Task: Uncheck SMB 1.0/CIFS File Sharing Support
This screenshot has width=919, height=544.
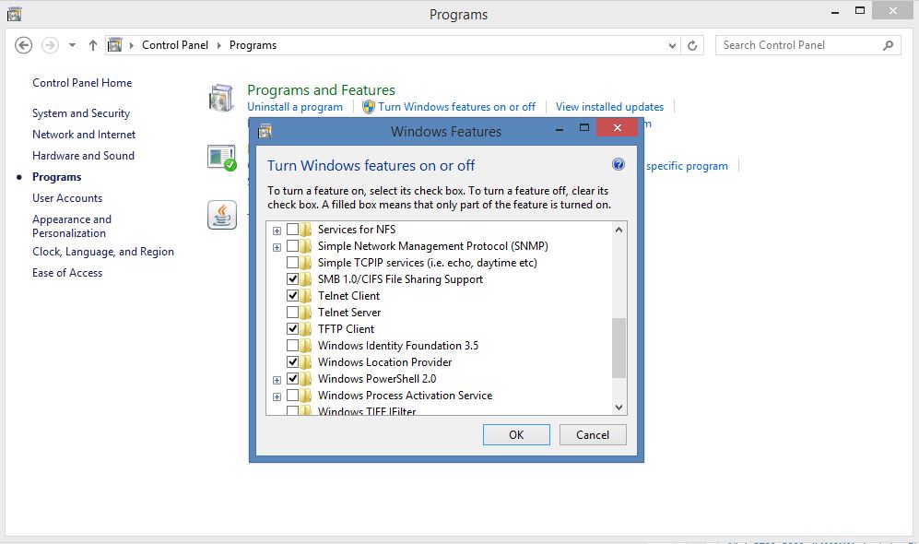Action: 293,279
